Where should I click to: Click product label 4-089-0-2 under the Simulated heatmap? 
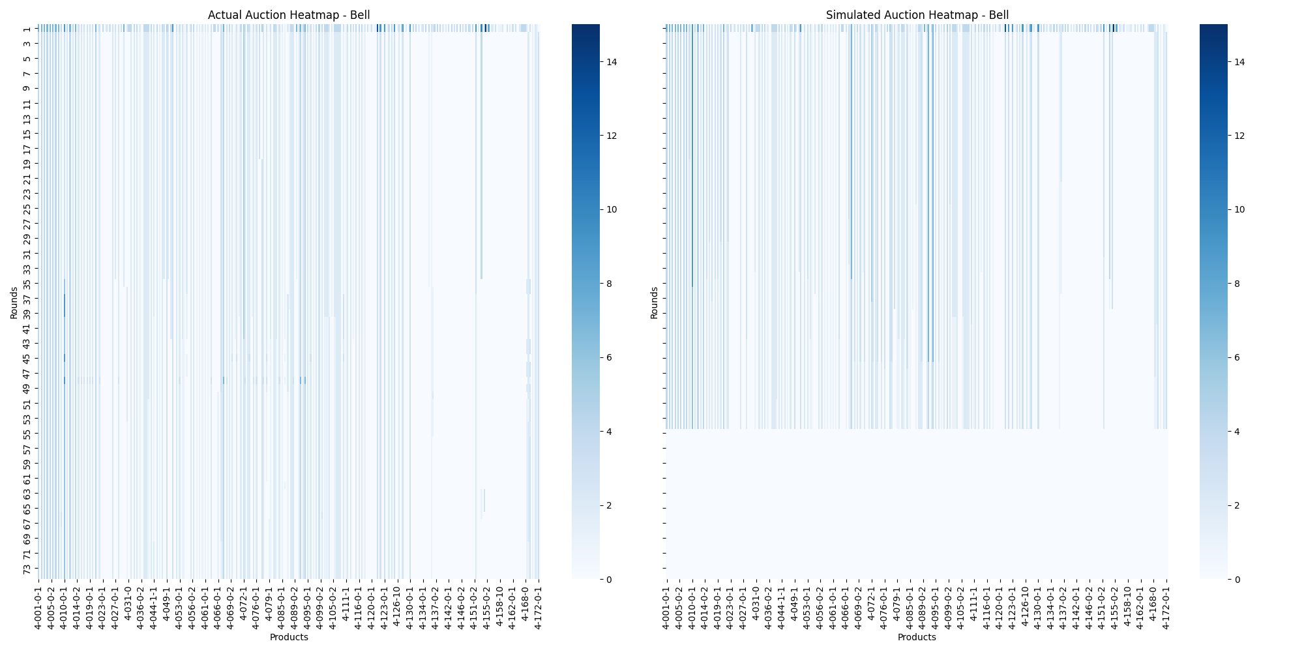pos(923,607)
